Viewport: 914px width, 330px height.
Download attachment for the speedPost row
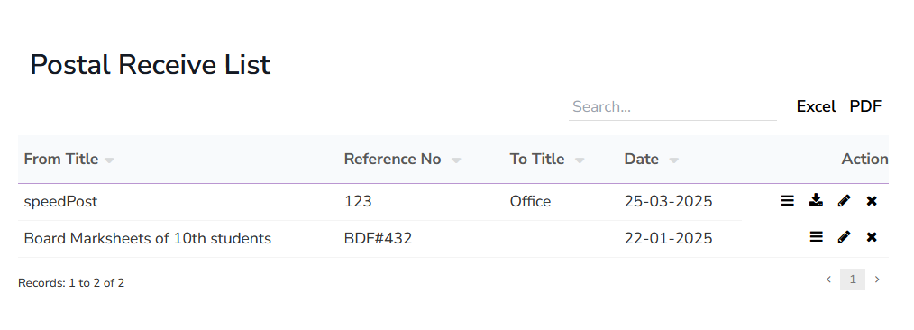pyautogui.click(x=816, y=200)
